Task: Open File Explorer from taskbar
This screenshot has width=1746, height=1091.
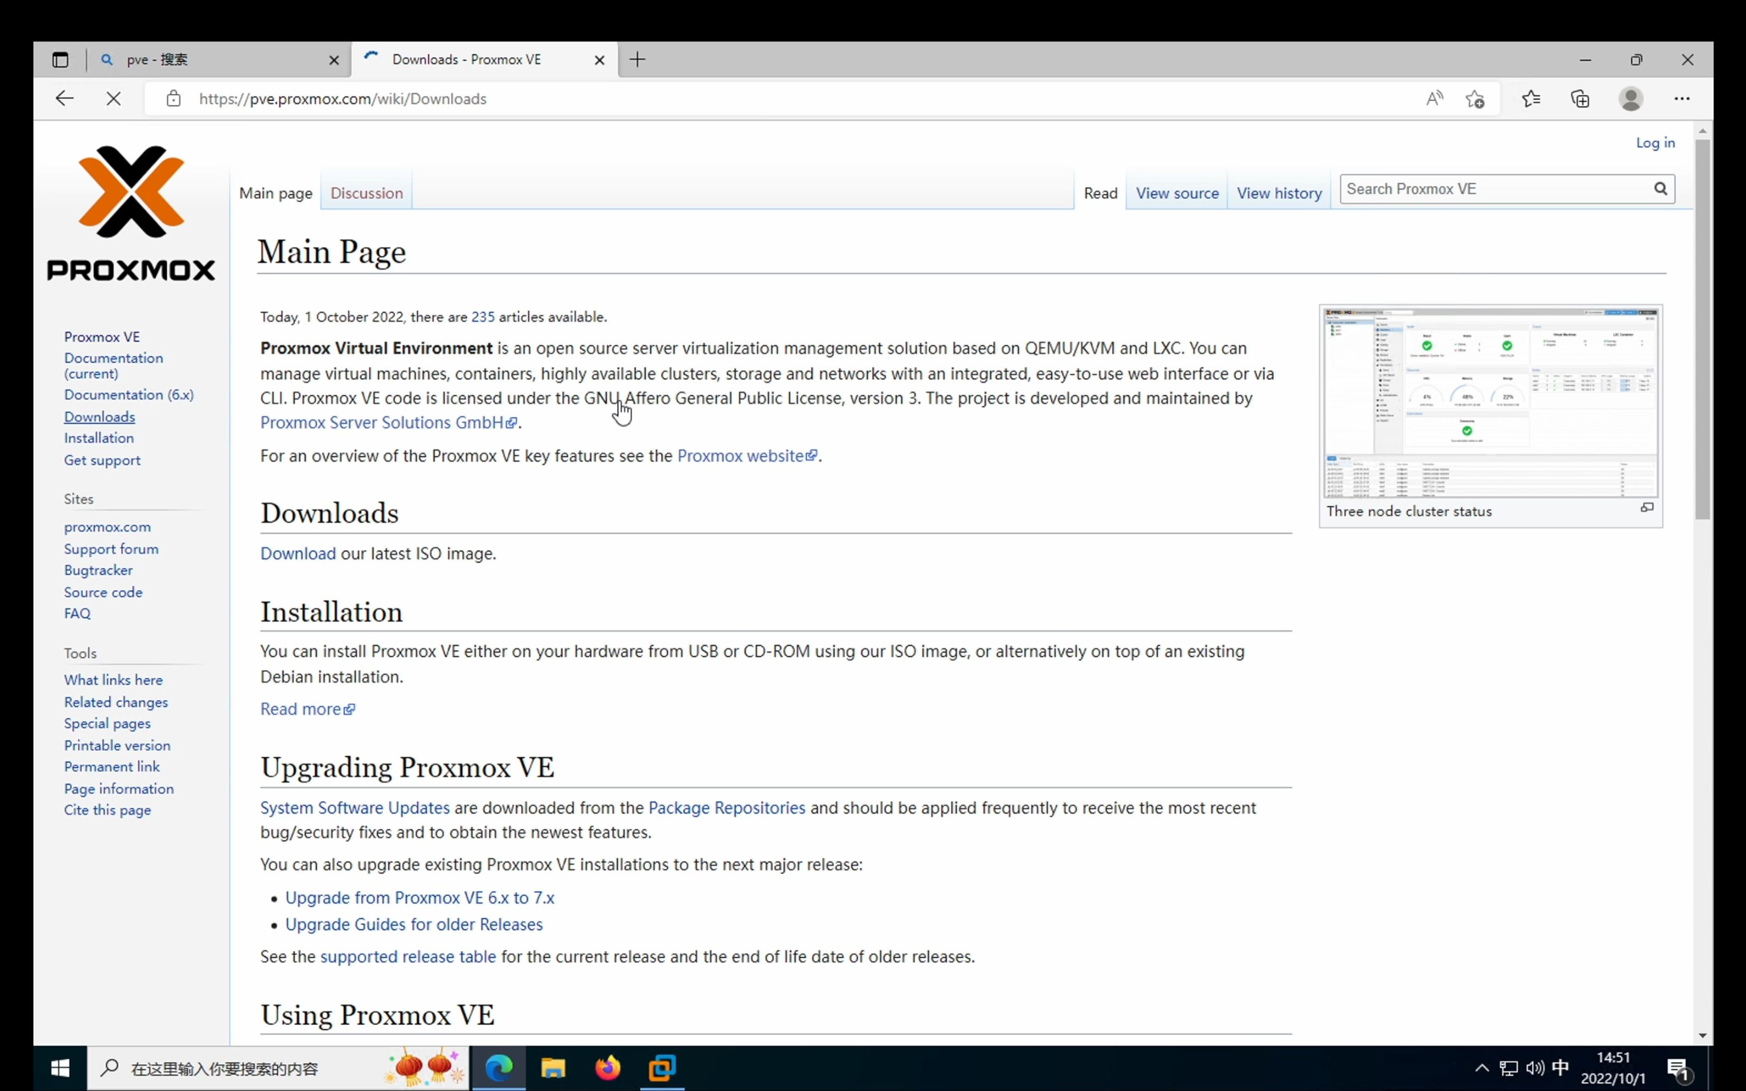Action: (x=553, y=1068)
